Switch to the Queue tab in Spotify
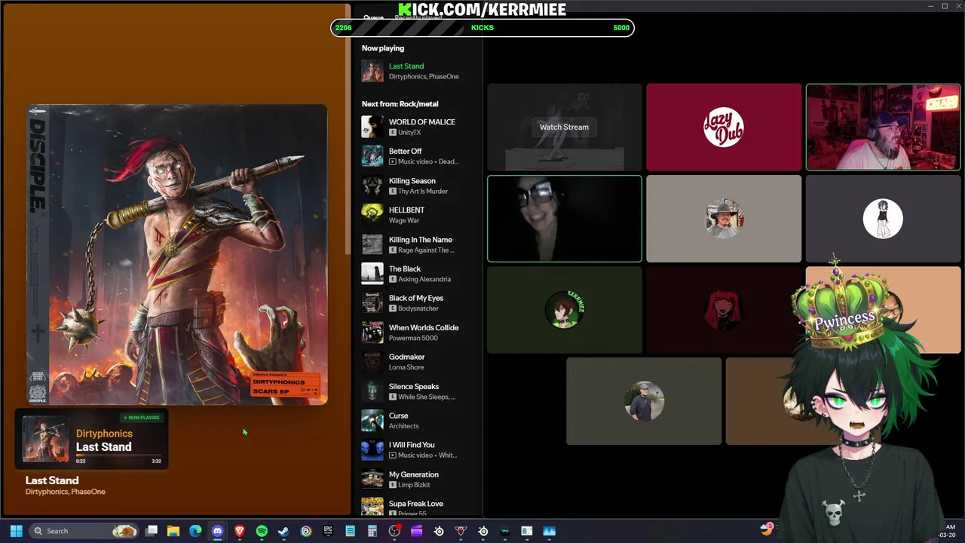Screen dimensions: 965x543 pyautogui.click(x=373, y=17)
